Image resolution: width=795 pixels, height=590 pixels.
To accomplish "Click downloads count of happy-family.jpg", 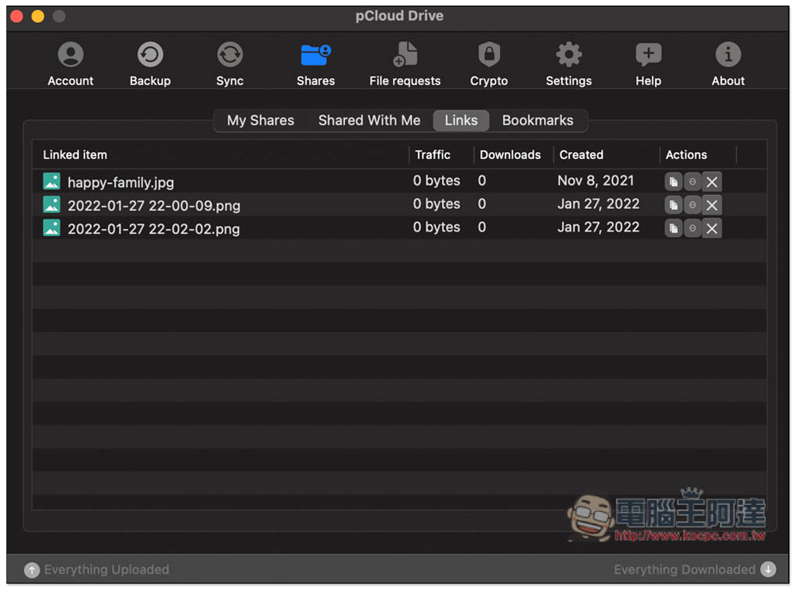I will click(482, 180).
